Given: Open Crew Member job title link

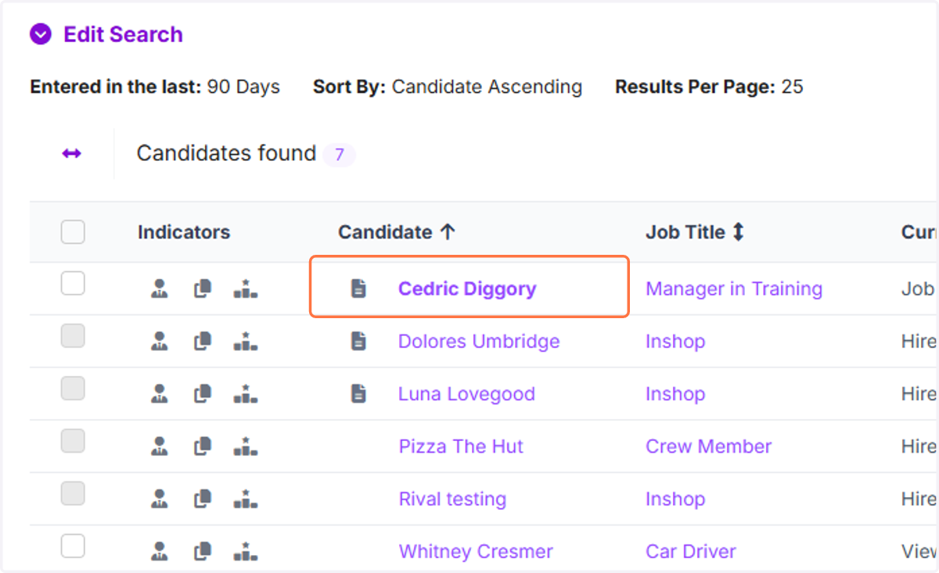Looking at the screenshot, I should [708, 446].
